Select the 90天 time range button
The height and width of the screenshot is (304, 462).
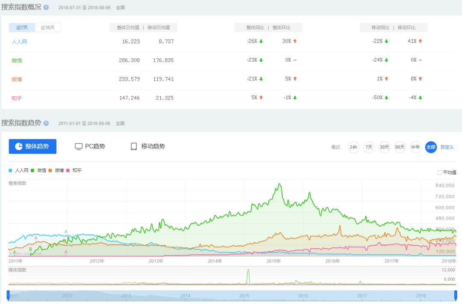coord(400,147)
